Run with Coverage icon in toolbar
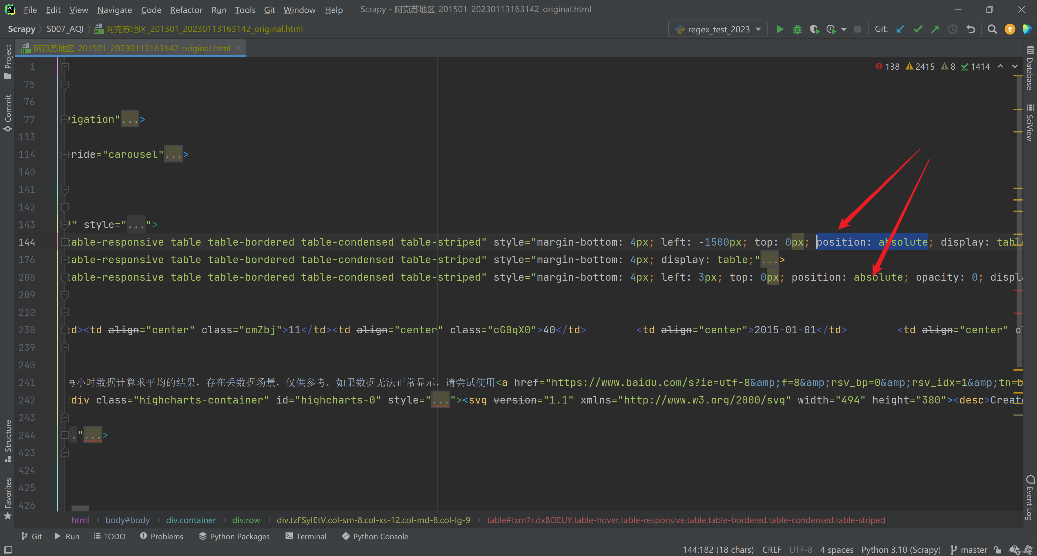Screen dimensions: 1037x556 coord(814,29)
